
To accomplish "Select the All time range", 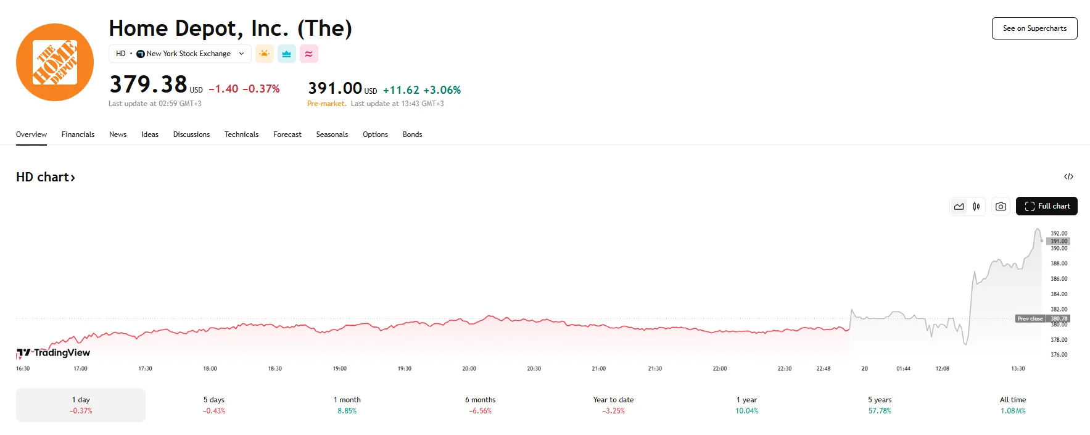I will [x=1013, y=405].
